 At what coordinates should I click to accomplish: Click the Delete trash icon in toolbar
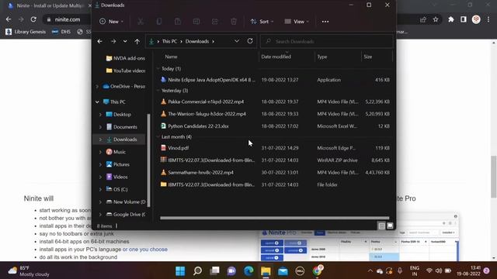click(234, 22)
